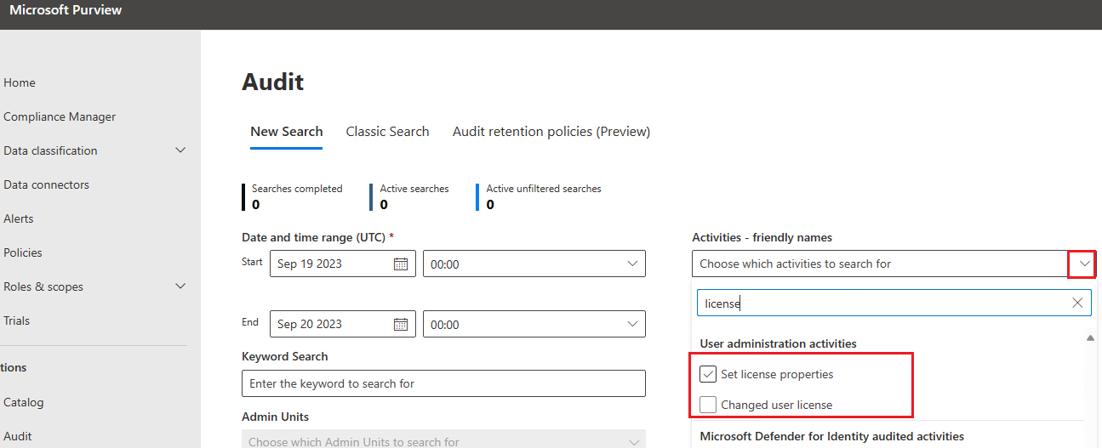Open Alerts in the sidebar
The image size is (1102, 448).
tap(19, 218)
